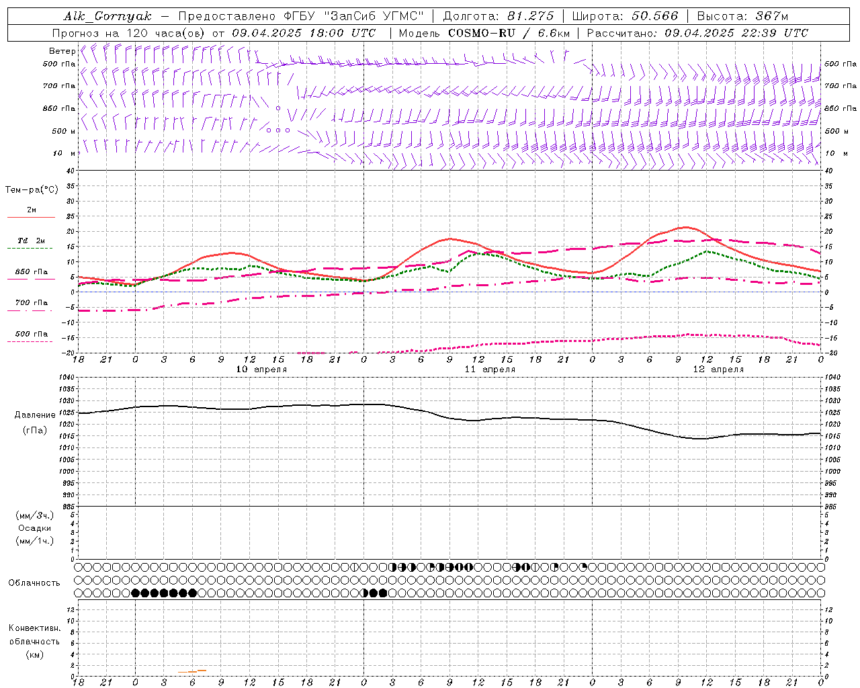Click the Тем-ра(°C) temperature panel label

pyautogui.click(x=32, y=190)
